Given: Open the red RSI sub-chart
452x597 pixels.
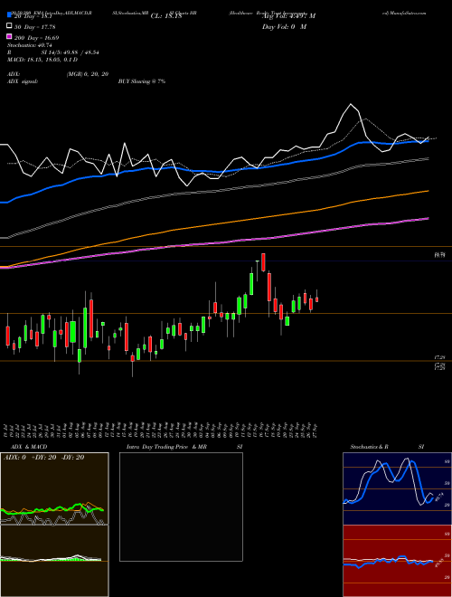Looking at the screenshot, I should coord(397,561).
